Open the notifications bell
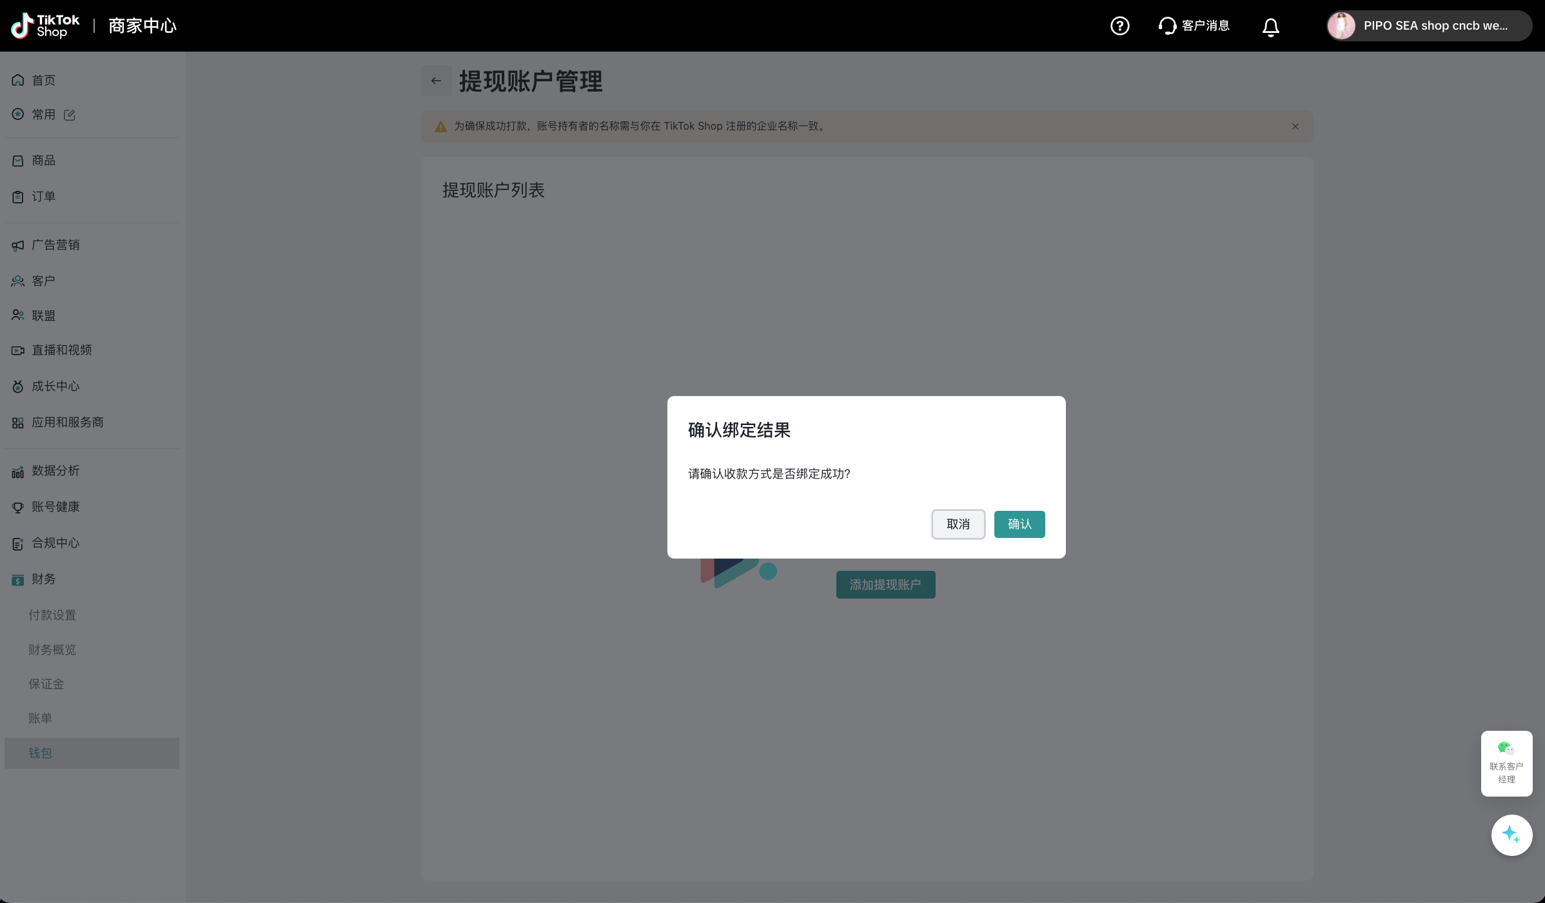Image resolution: width=1545 pixels, height=903 pixels. [1270, 26]
